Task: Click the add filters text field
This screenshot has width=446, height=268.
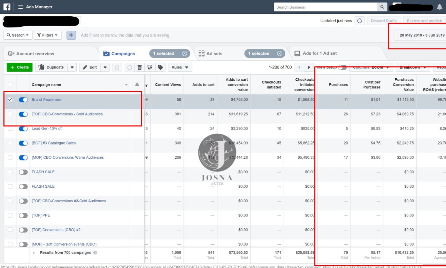Action: point(125,35)
